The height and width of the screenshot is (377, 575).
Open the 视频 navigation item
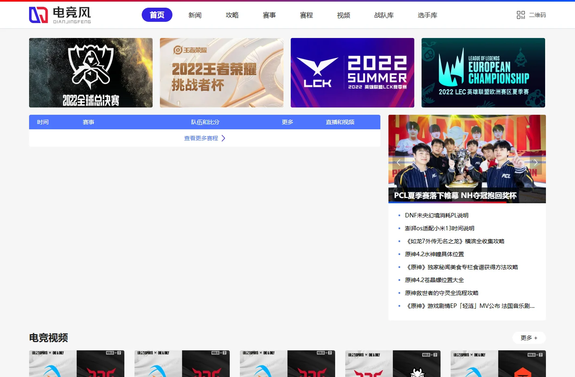tap(344, 15)
